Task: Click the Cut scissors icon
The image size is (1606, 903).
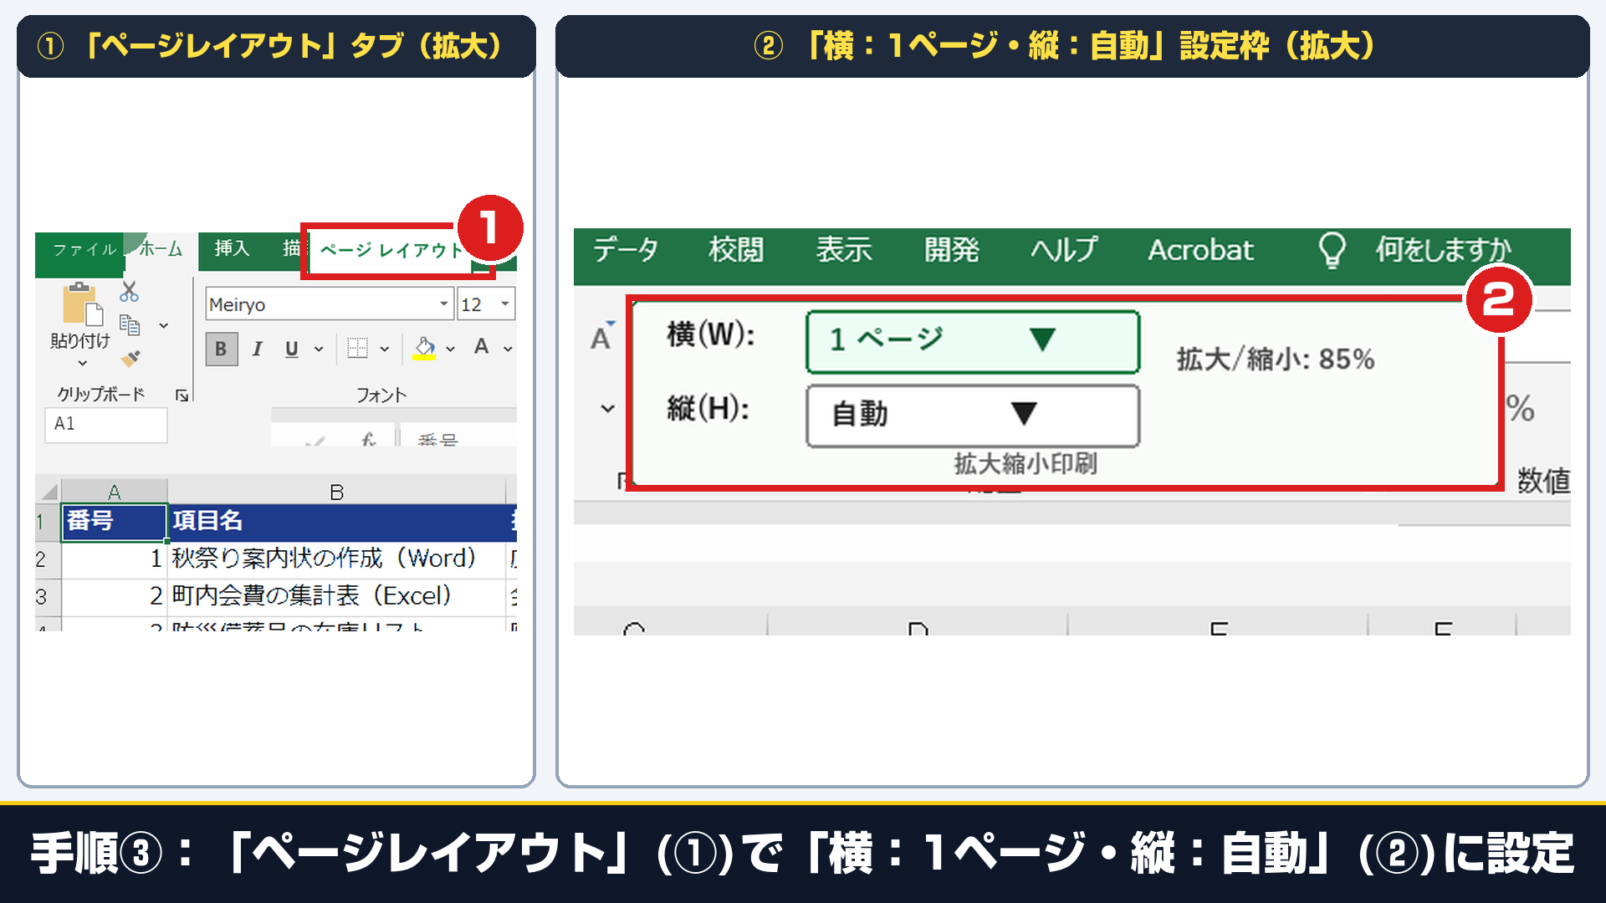Action: 129,292
